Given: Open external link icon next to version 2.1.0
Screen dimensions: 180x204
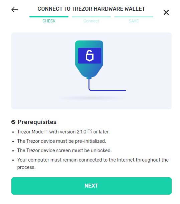Looking at the screenshot, I should [x=90, y=131].
